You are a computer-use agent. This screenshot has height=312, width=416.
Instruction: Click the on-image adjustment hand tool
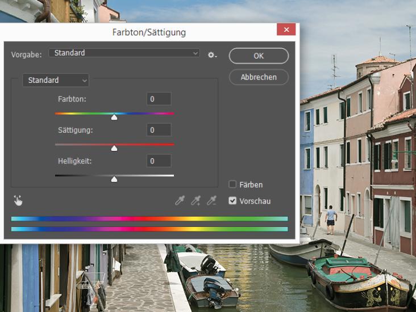point(18,200)
